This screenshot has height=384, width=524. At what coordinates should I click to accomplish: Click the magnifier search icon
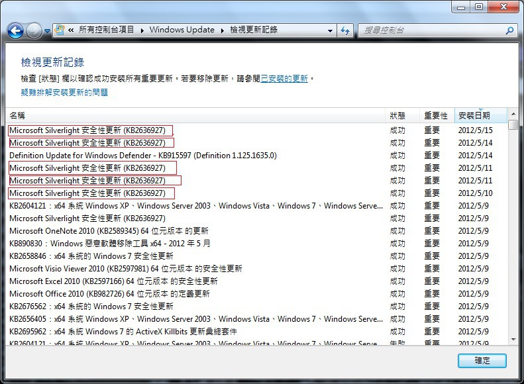click(x=509, y=30)
